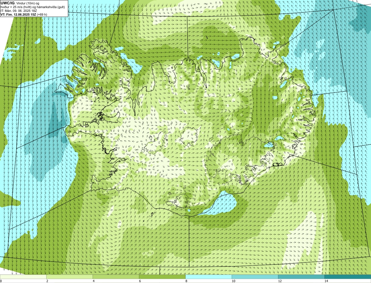Click the "IT: Mán. 09. 06. 2025 18Z" line
371x283 pixels.
coord(19,11)
